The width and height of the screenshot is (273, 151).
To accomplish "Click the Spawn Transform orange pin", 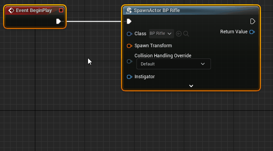I will 130,46.
